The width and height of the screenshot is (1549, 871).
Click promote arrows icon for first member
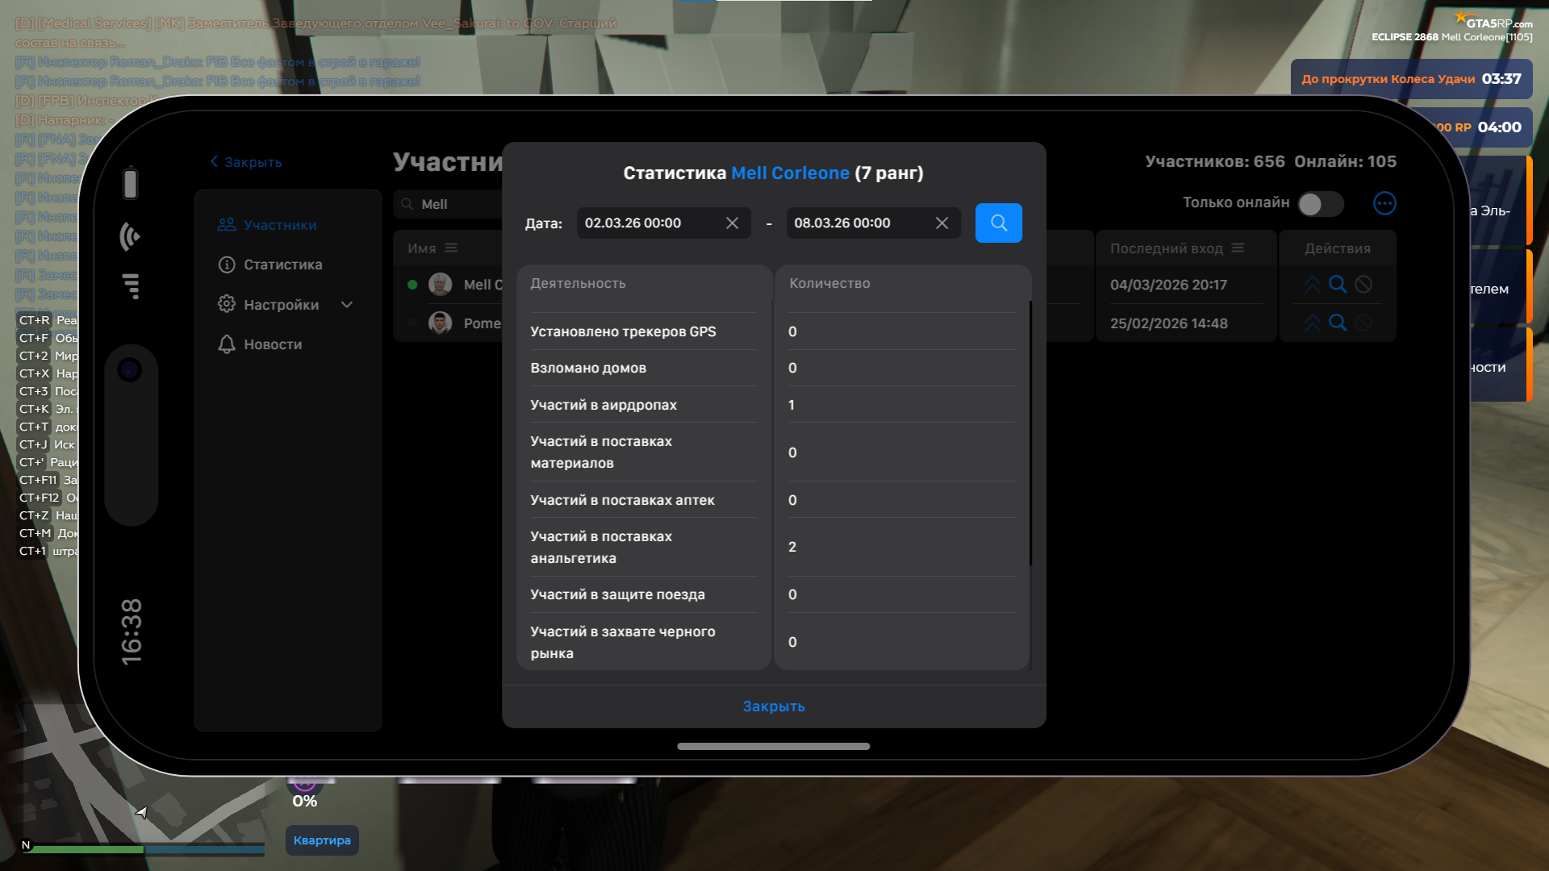(1313, 285)
